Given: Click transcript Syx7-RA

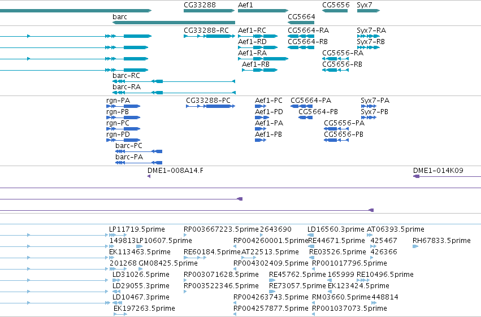Looking at the screenshot, I should click(369, 36).
